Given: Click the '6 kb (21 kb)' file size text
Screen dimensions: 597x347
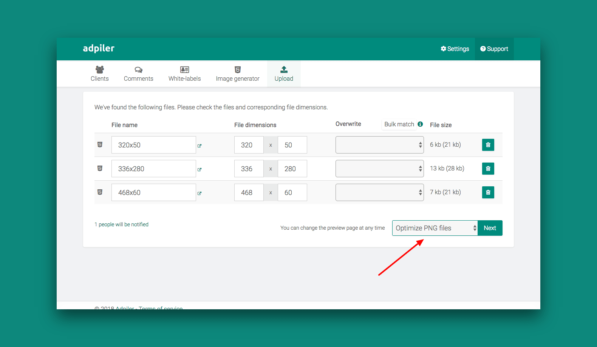Looking at the screenshot, I should pyautogui.click(x=445, y=144).
